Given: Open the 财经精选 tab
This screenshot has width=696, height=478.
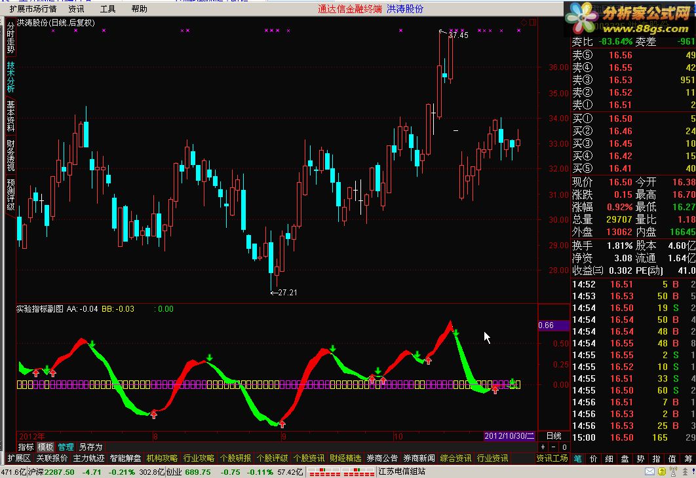Looking at the screenshot, I should point(346,458).
